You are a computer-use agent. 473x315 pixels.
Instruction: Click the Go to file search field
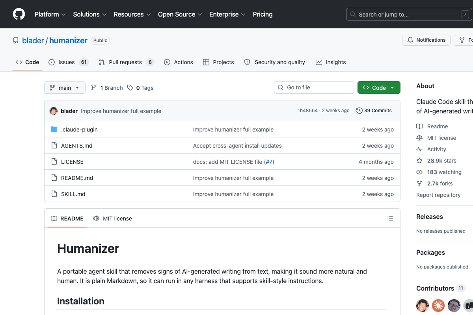[314, 87]
